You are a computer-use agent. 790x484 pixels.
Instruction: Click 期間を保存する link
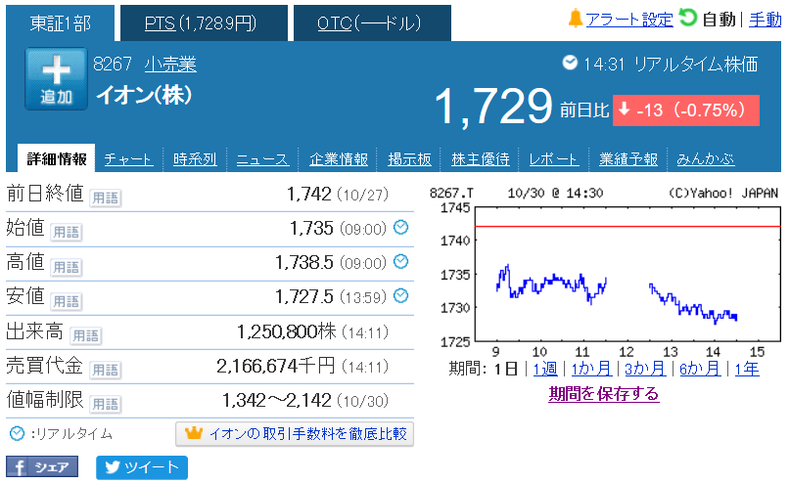[x=604, y=393]
